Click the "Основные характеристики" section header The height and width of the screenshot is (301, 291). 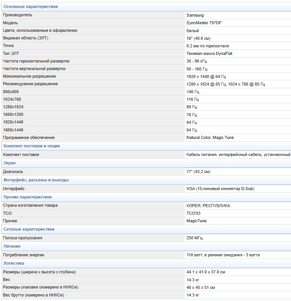point(31,7)
